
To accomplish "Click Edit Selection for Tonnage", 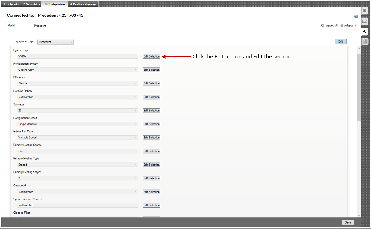I will (151, 111).
